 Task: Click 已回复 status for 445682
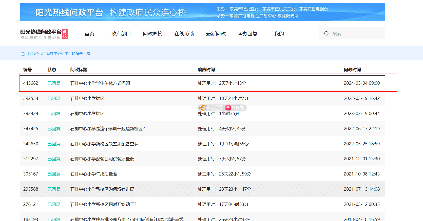click(x=54, y=83)
